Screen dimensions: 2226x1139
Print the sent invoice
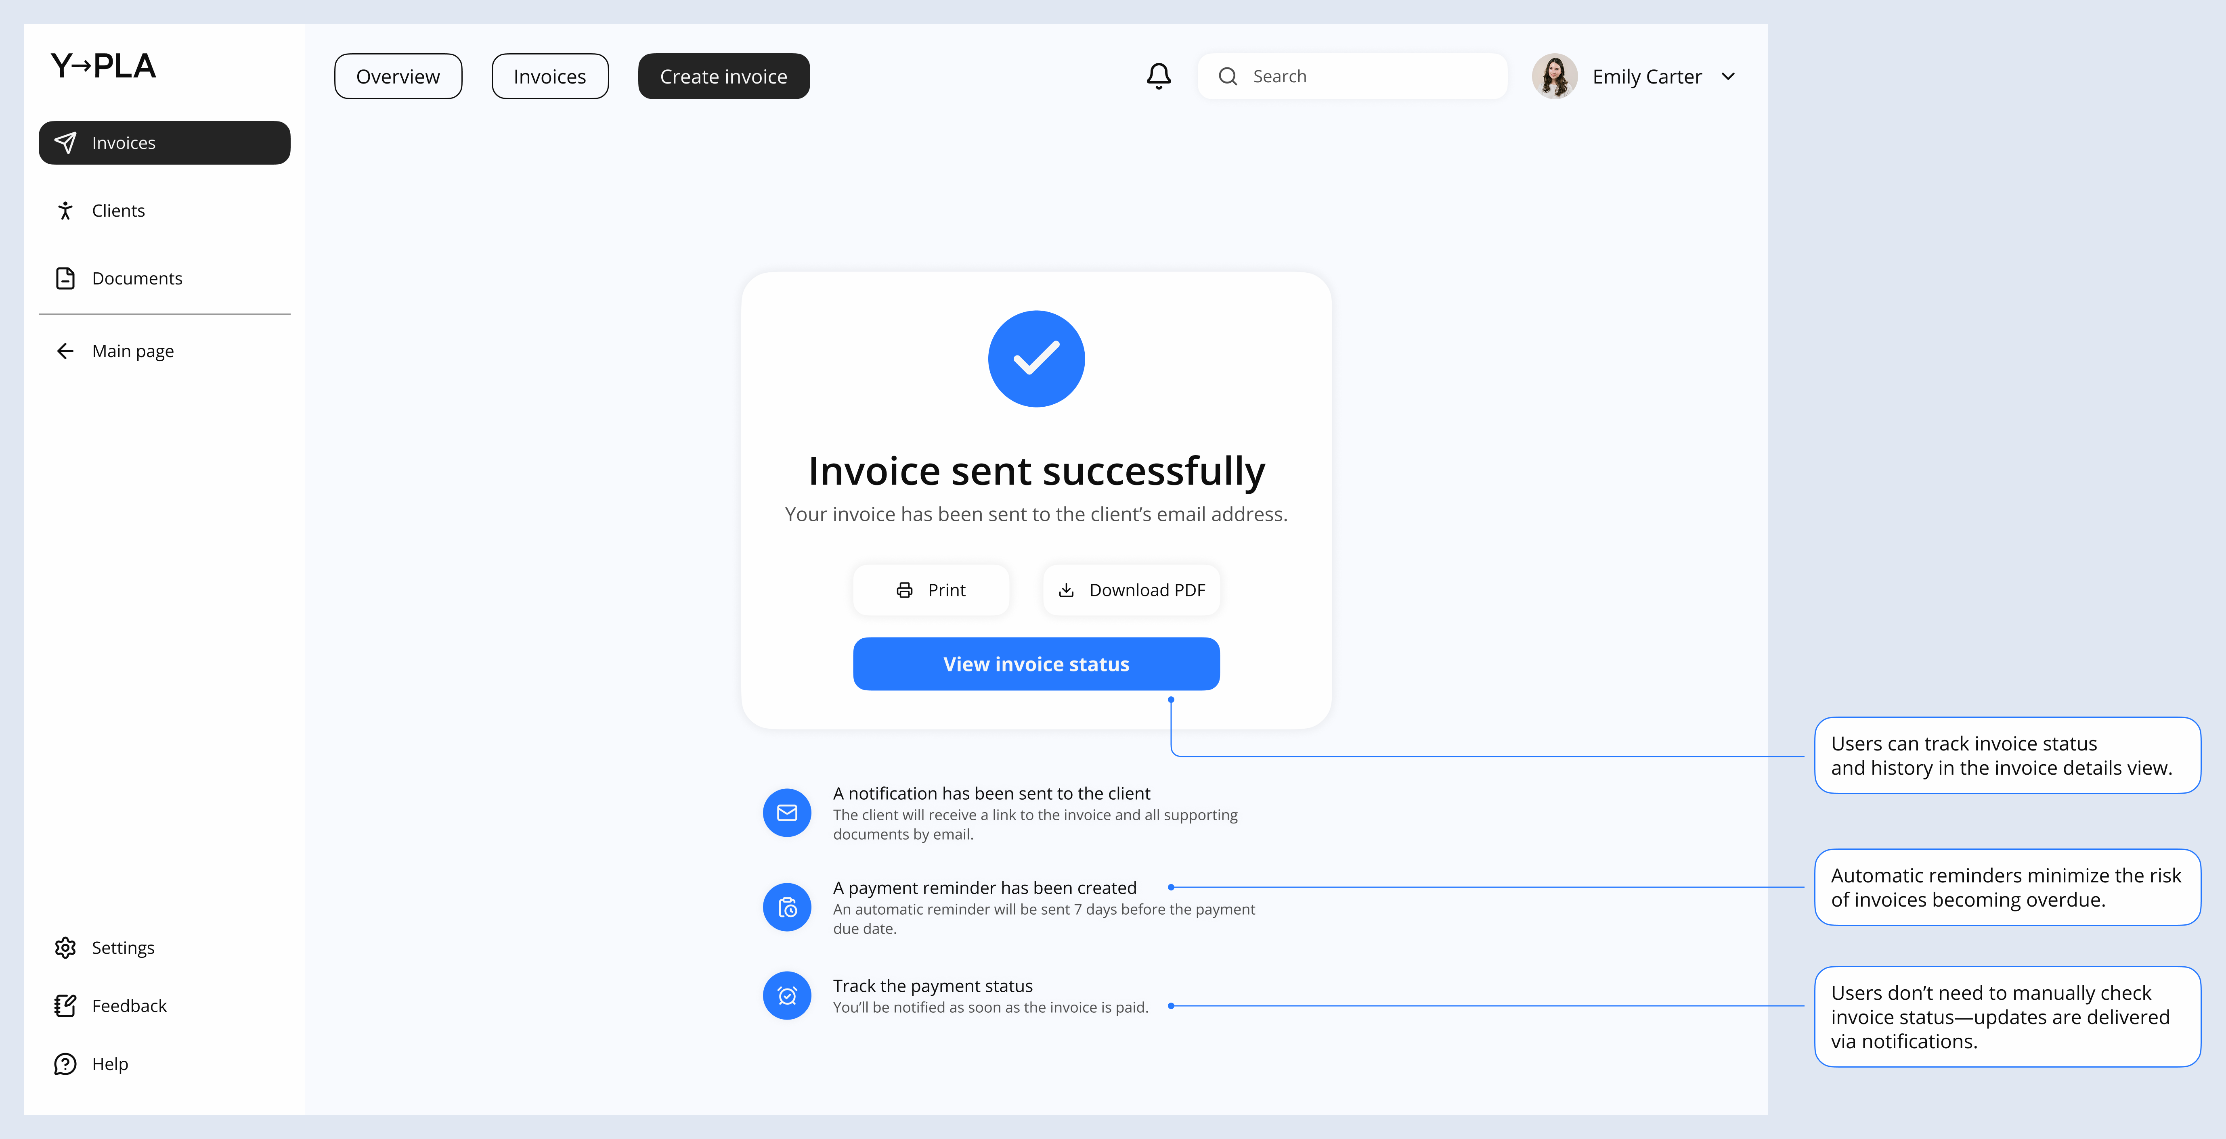pyautogui.click(x=931, y=590)
